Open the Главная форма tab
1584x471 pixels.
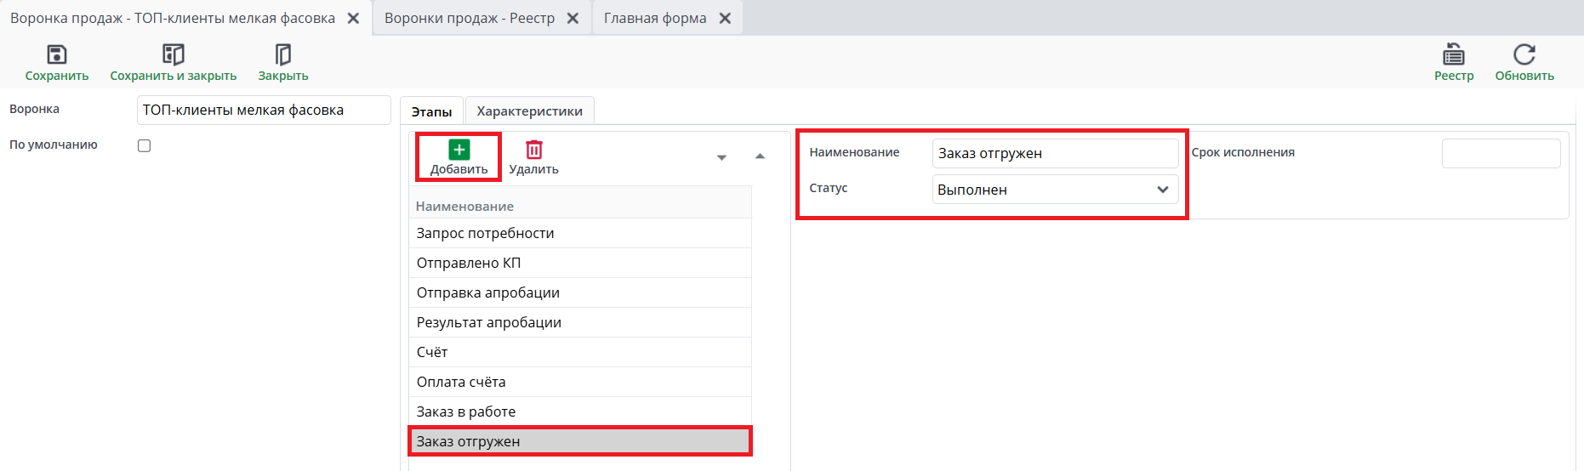point(655,18)
